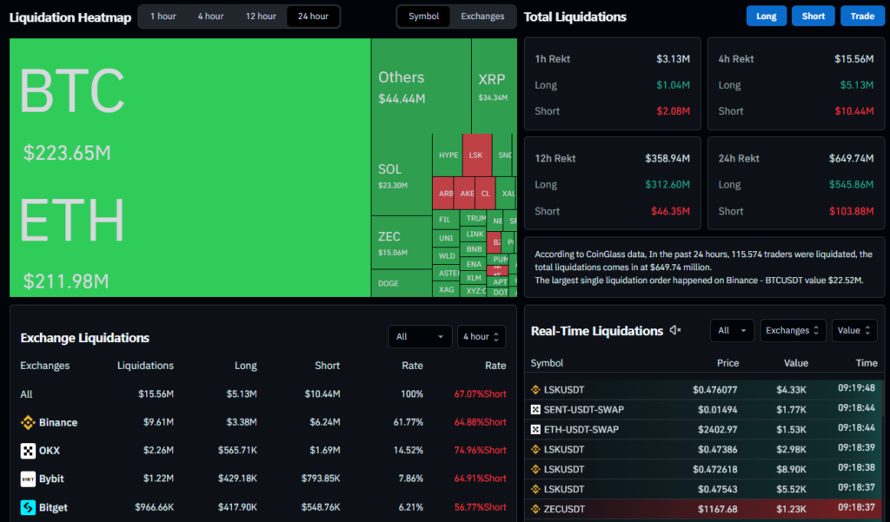Click the blue Trade button
This screenshot has height=522, width=890.
[862, 16]
